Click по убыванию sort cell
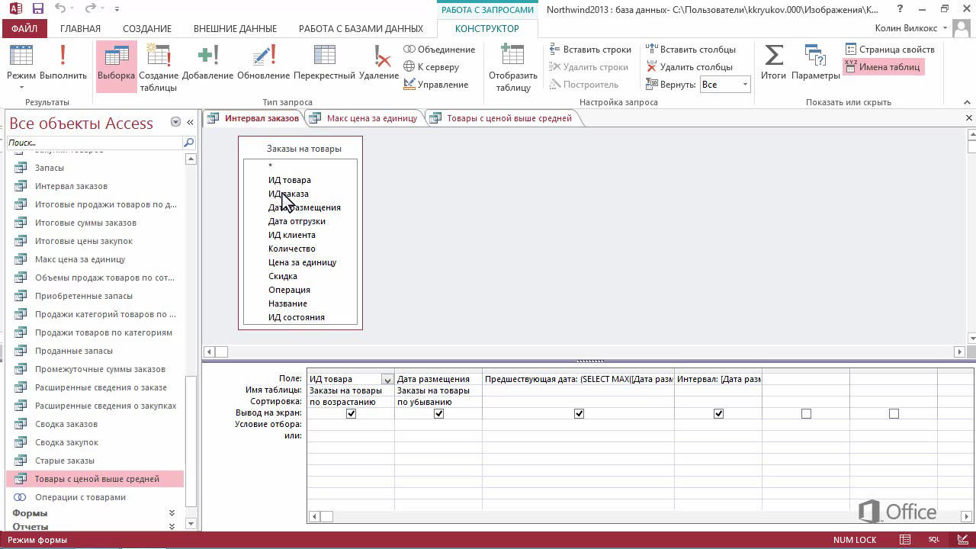Screen dimensions: 976x549 pyautogui.click(x=438, y=402)
